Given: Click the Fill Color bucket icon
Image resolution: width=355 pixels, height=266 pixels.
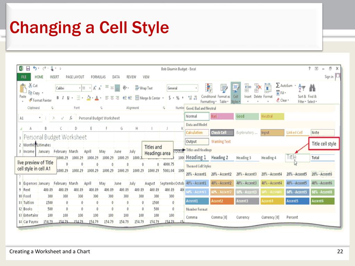Looking at the screenshot, I should coord(88,98).
